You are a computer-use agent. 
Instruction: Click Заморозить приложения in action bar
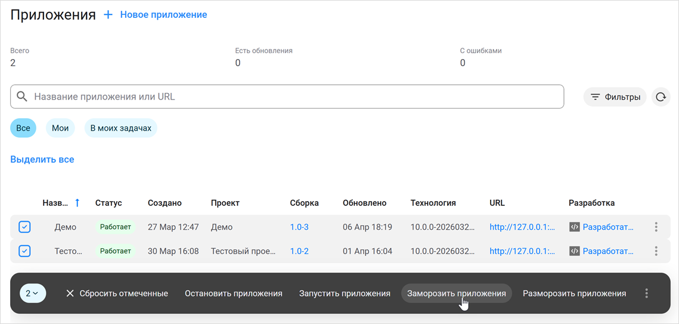(457, 293)
